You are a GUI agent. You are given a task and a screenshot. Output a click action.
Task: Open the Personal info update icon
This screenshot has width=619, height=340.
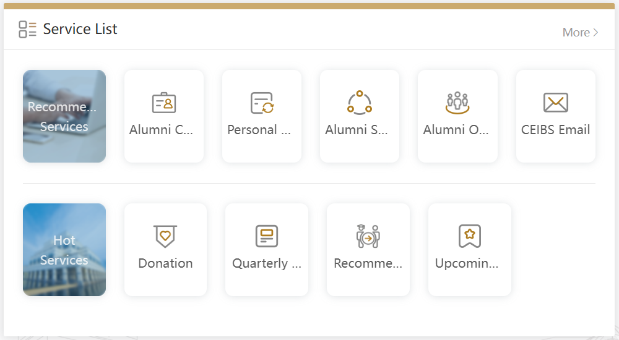(x=262, y=103)
